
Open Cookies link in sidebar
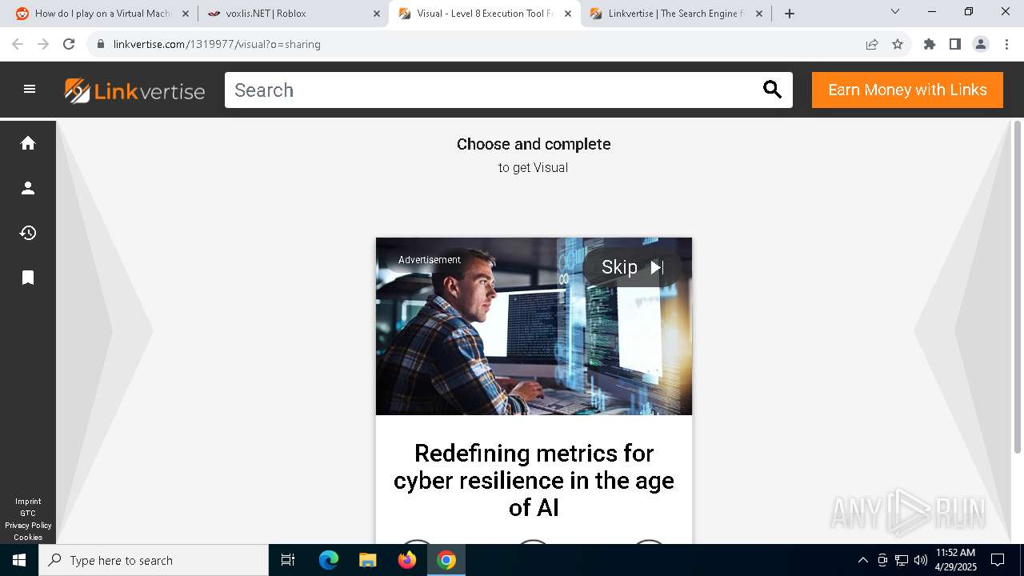click(x=28, y=538)
